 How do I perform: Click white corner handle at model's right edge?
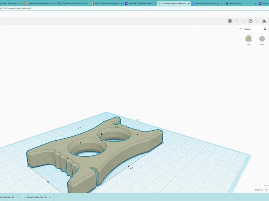point(163,143)
